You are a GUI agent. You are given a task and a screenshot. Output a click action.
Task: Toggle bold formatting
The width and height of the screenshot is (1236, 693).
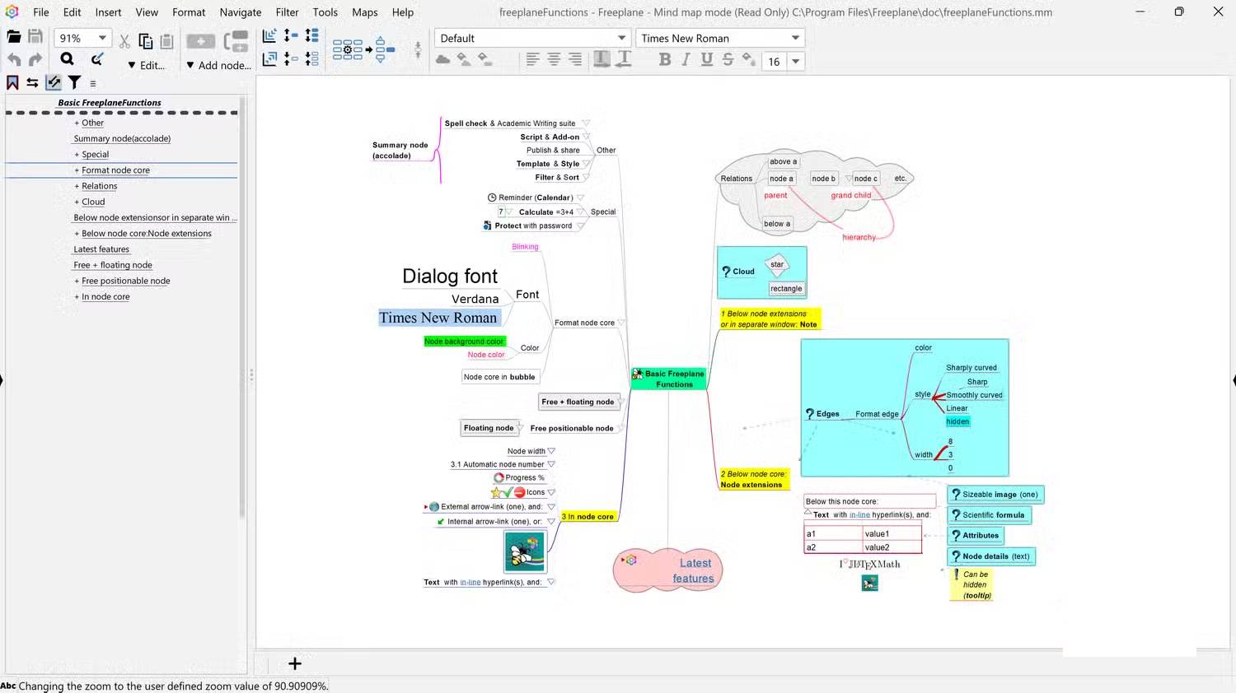(x=664, y=59)
